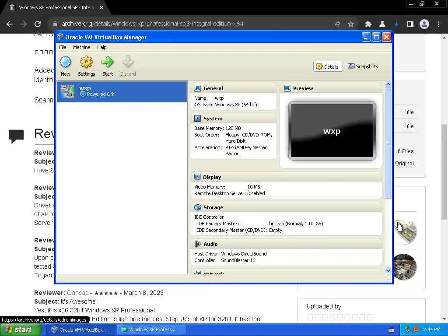The image size is (448, 336).
Task: Click 'SoundBlaster 16' controller text
Action: (x=238, y=261)
